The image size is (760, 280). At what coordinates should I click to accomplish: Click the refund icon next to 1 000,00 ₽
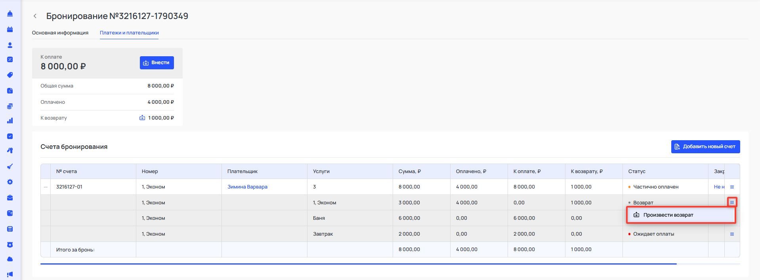coord(142,118)
